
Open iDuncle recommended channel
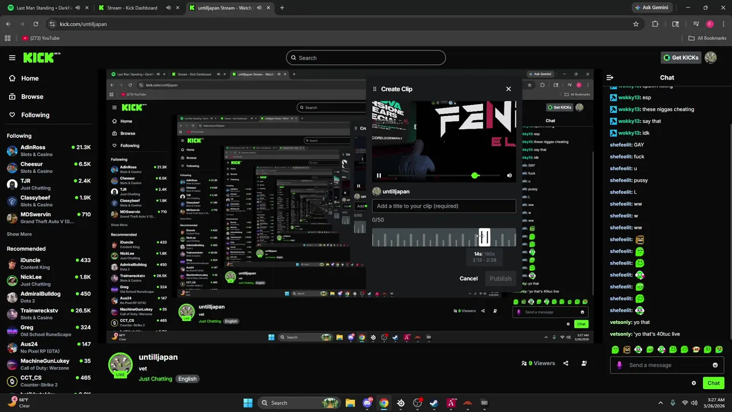pos(49,263)
